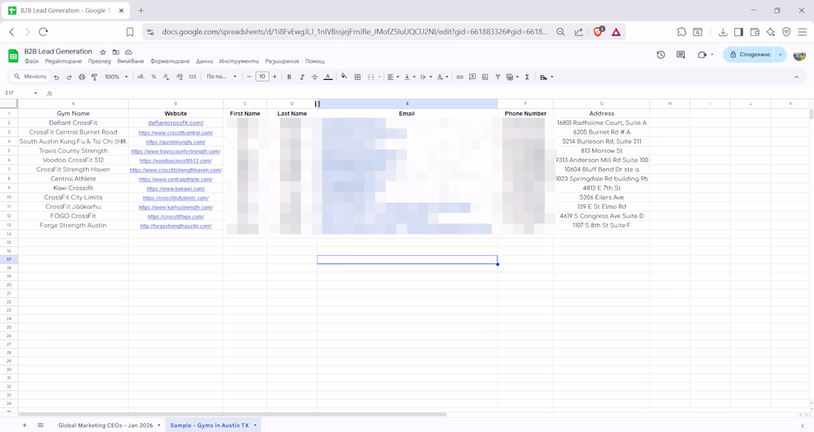The height and width of the screenshot is (432, 814).
Task: Open the forgestrengthaustin.com link
Action: (175, 226)
